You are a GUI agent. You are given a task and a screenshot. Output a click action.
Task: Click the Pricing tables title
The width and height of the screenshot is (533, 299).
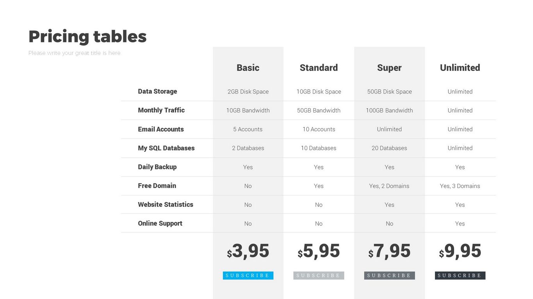tap(87, 37)
